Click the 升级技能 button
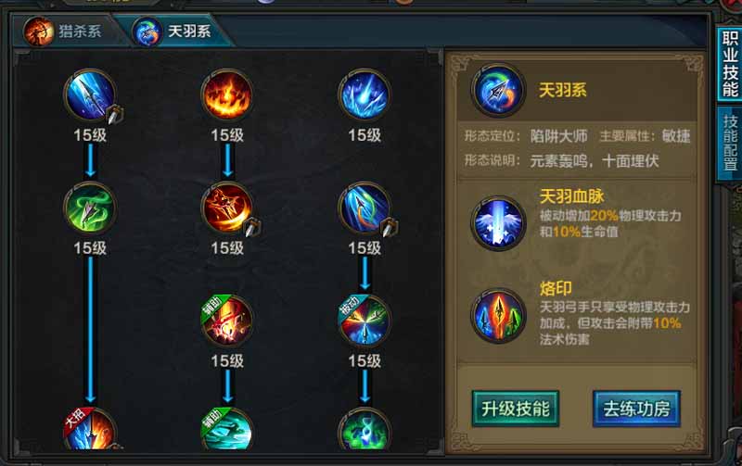 tap(516, 409)
